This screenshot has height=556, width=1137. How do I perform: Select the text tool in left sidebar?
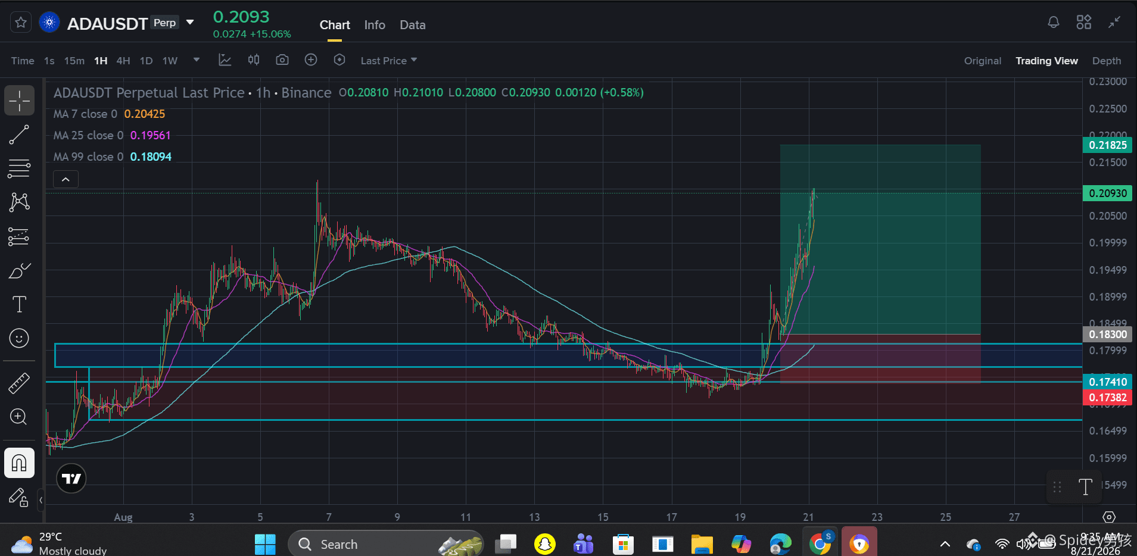pyautogui.click(x=19, y=304)
